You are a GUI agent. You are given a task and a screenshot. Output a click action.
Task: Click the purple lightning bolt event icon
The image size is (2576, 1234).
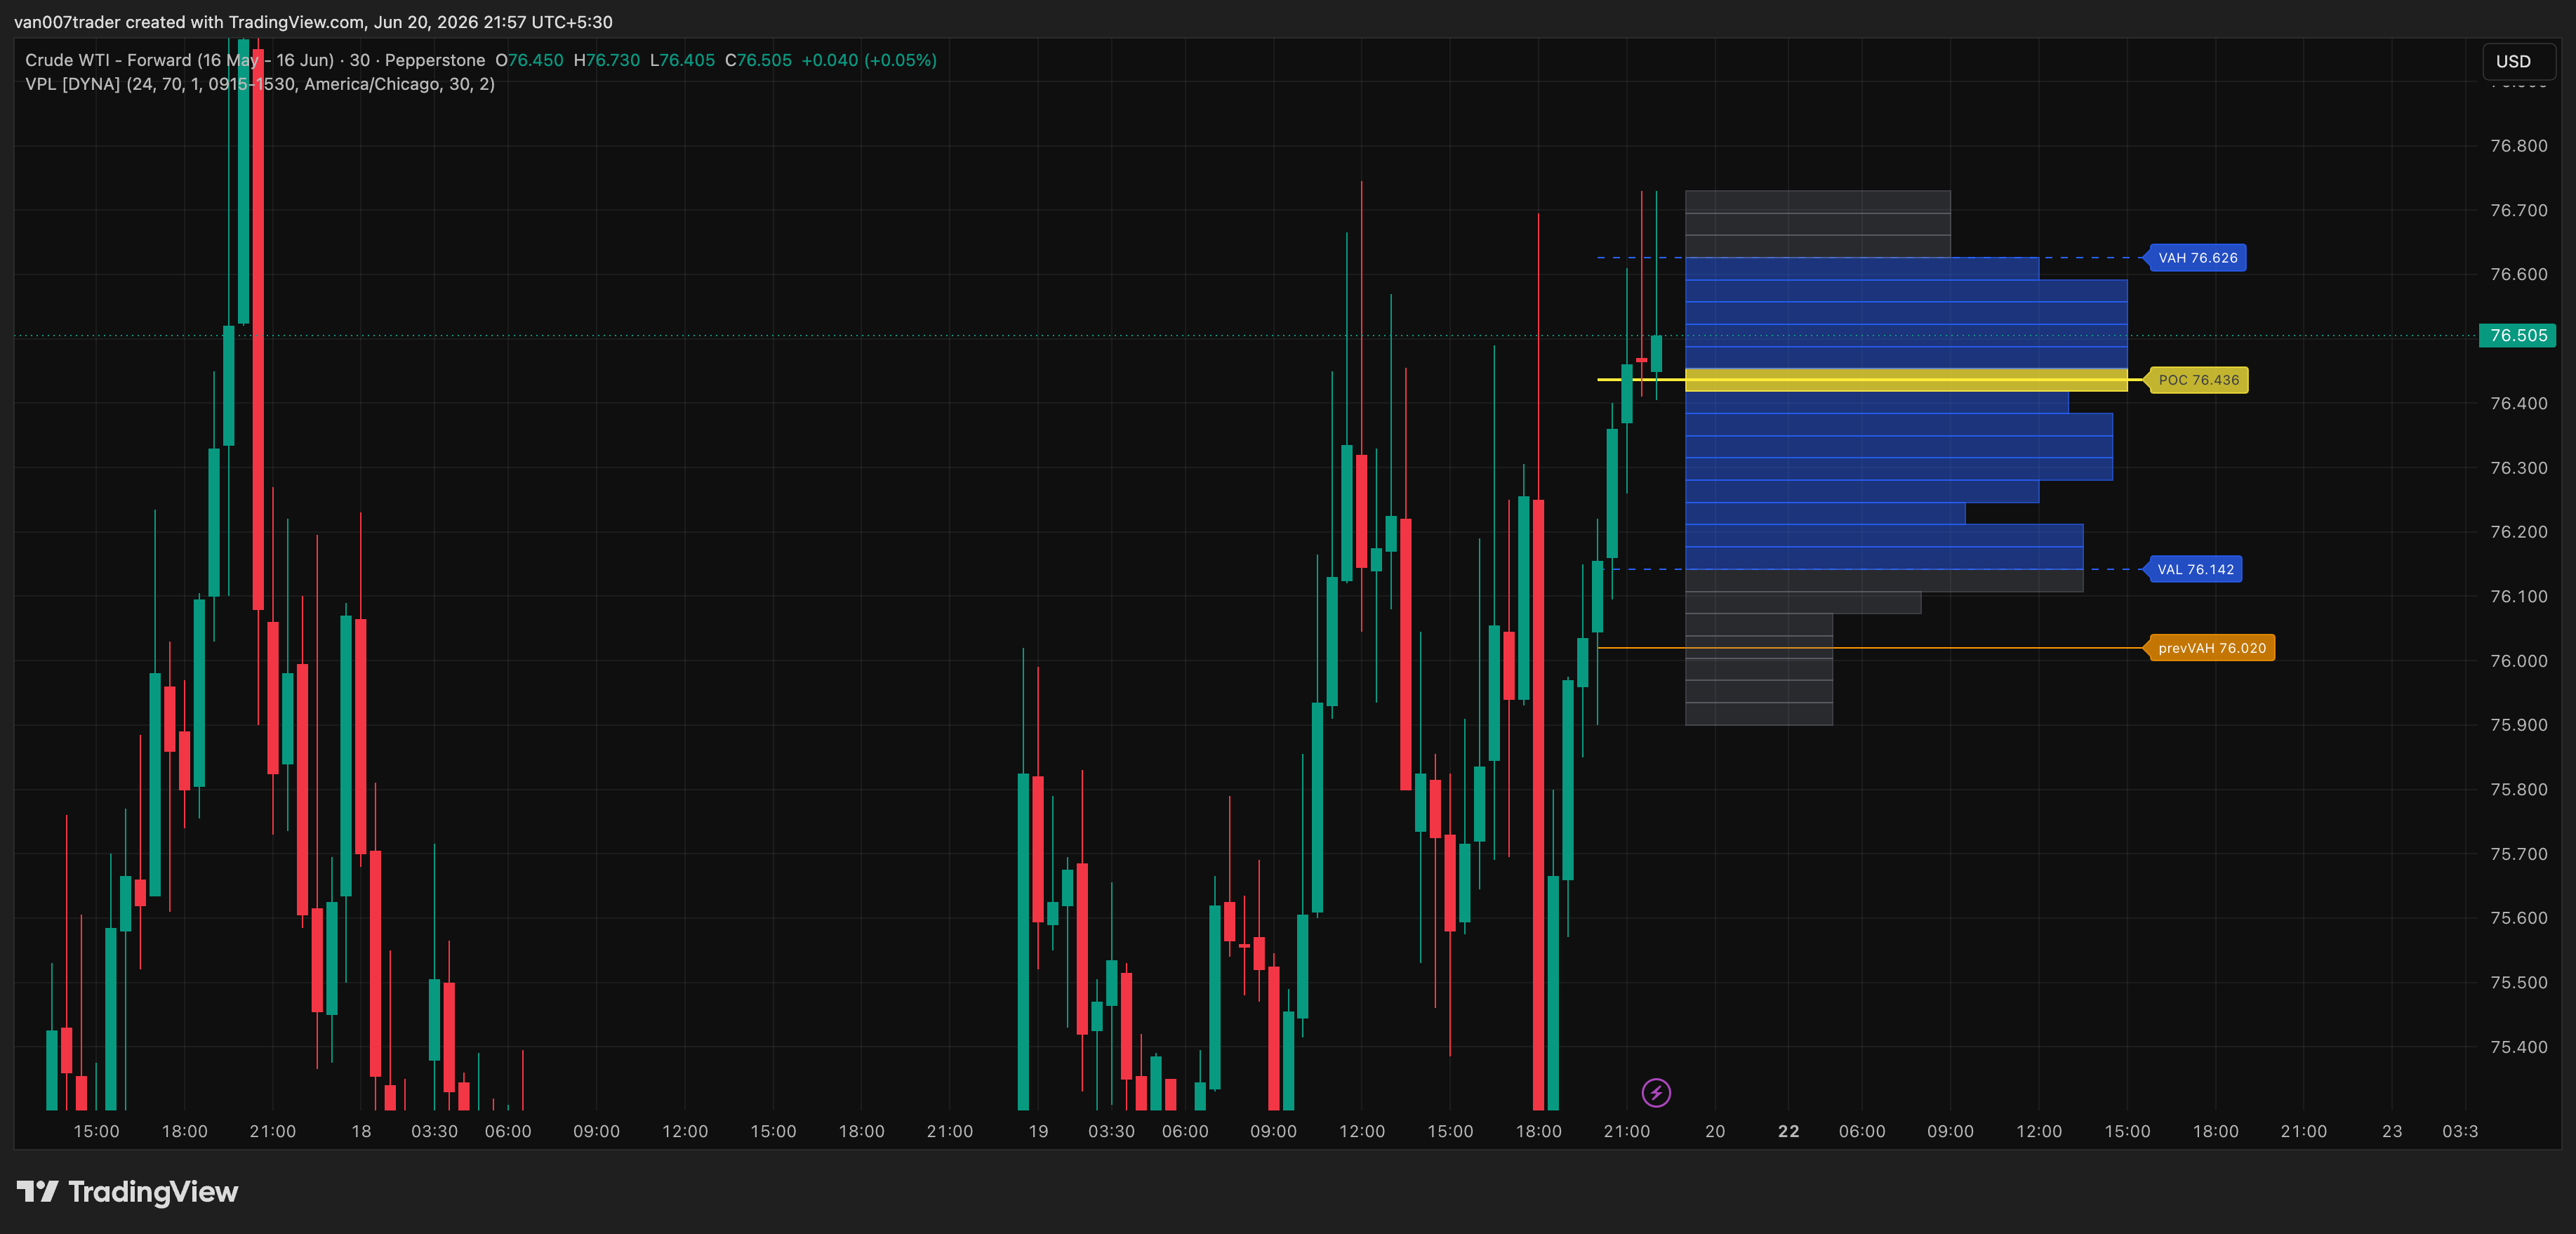[1656, 1093]
